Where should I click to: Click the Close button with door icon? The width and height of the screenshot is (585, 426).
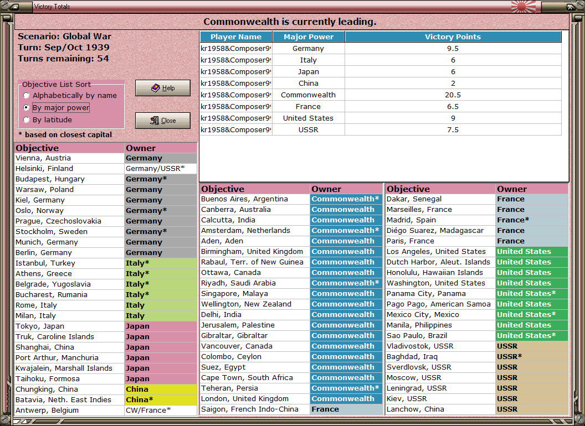163,121
